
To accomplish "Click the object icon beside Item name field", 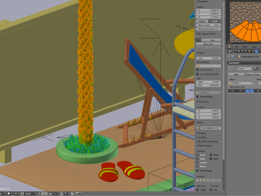I will click(198, 128).
